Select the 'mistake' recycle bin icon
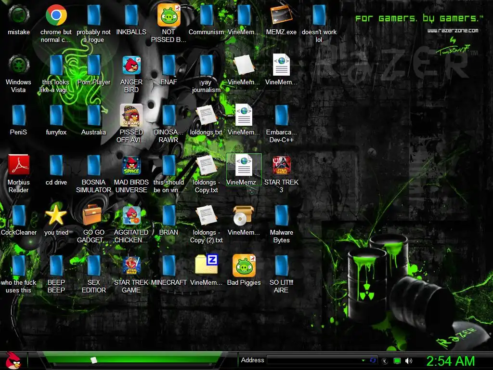 click(19, 14)
